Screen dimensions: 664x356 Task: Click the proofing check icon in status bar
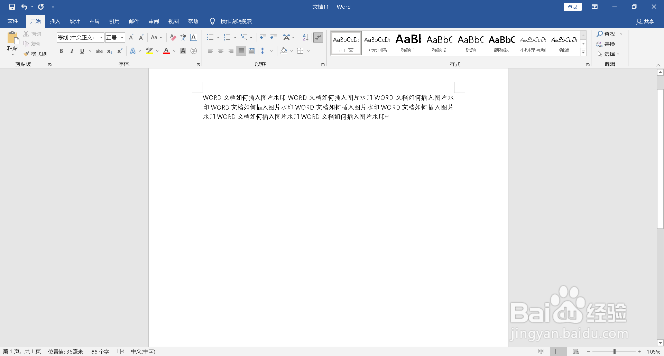(x=121, y=352)
